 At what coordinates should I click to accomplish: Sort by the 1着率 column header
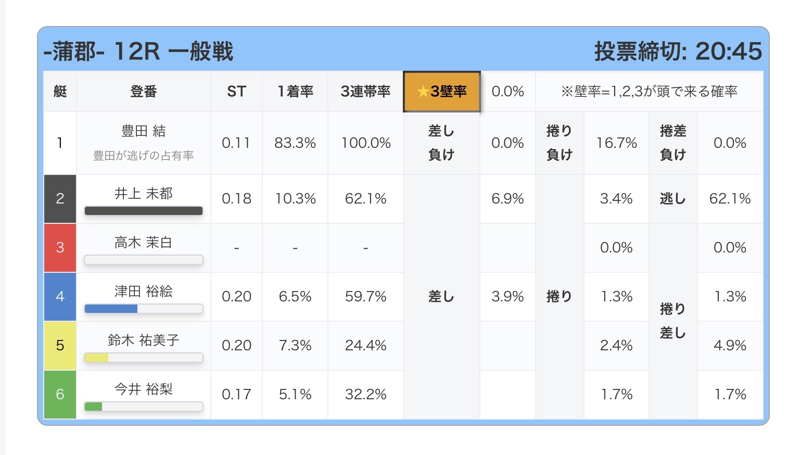pos(295,92)
